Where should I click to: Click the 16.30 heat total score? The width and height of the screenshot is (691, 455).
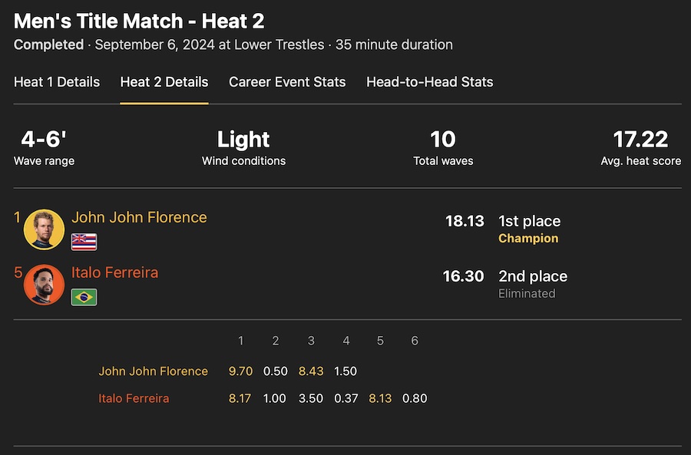tap(463, 276)
